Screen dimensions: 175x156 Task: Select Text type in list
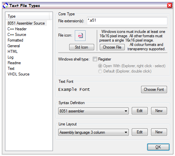[11, 69]
